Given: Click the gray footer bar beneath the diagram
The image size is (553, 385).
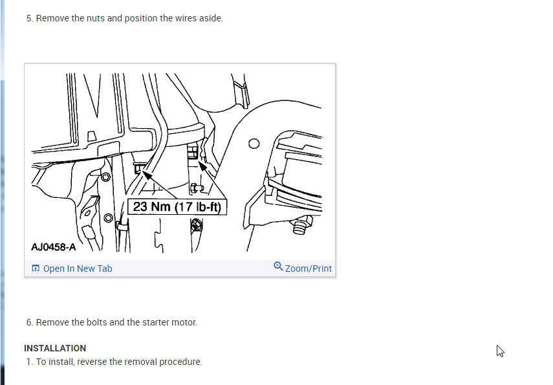Looking at the screenshot, I should pyautogui.click(x=180, y=269).
